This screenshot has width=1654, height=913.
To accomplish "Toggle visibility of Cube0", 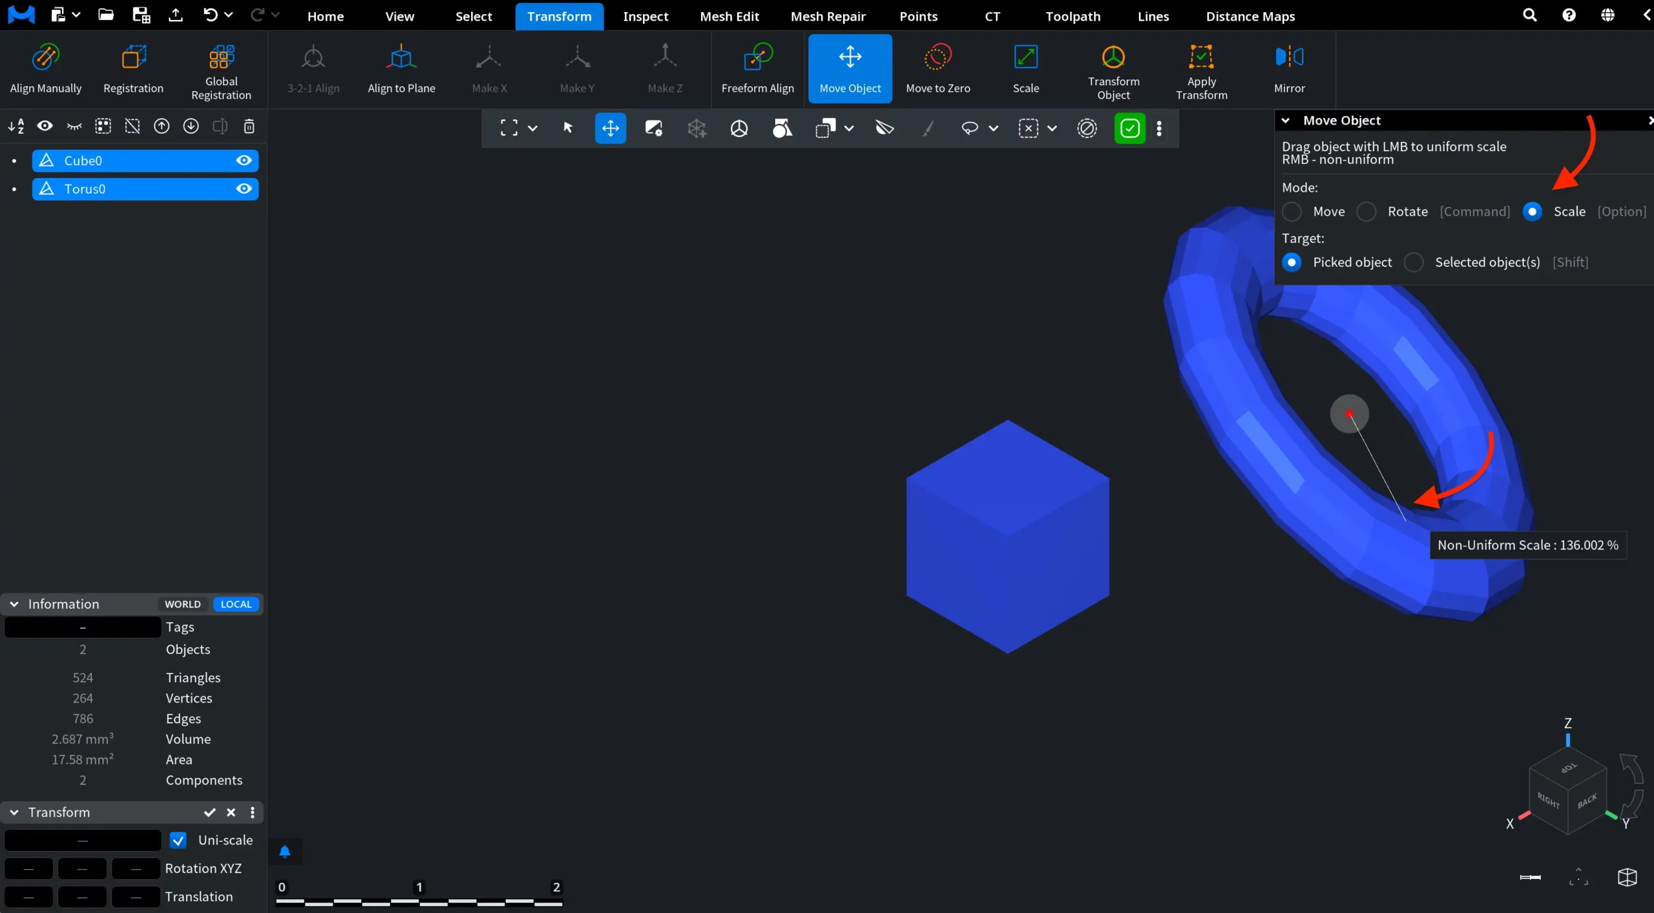I will coord(244,160).
